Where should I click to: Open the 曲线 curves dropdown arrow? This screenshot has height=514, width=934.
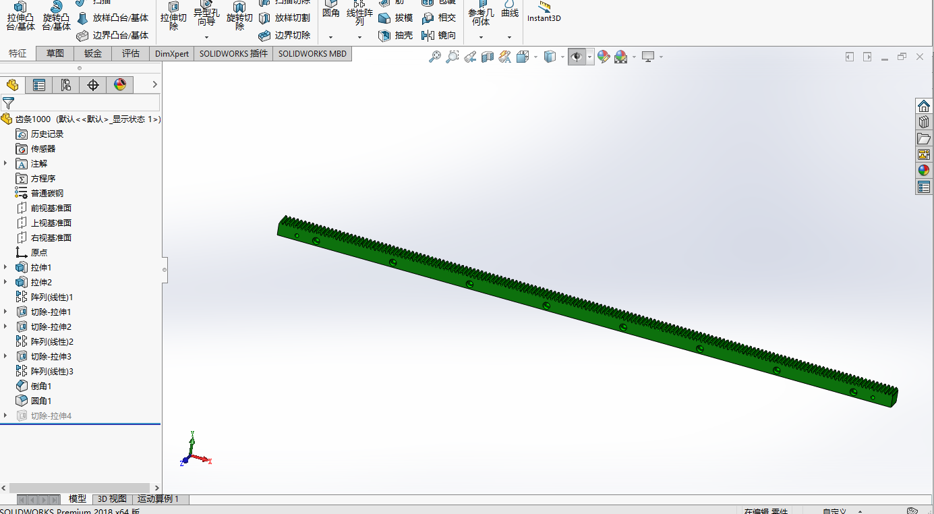tap(509, 37)
